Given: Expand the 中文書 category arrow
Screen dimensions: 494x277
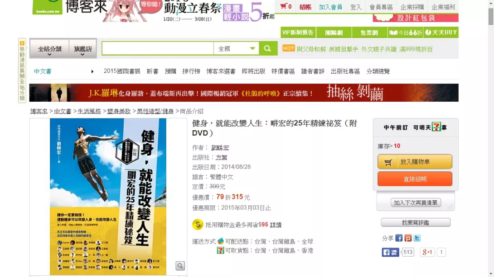Looking at the screenshot, I should 92,71.
